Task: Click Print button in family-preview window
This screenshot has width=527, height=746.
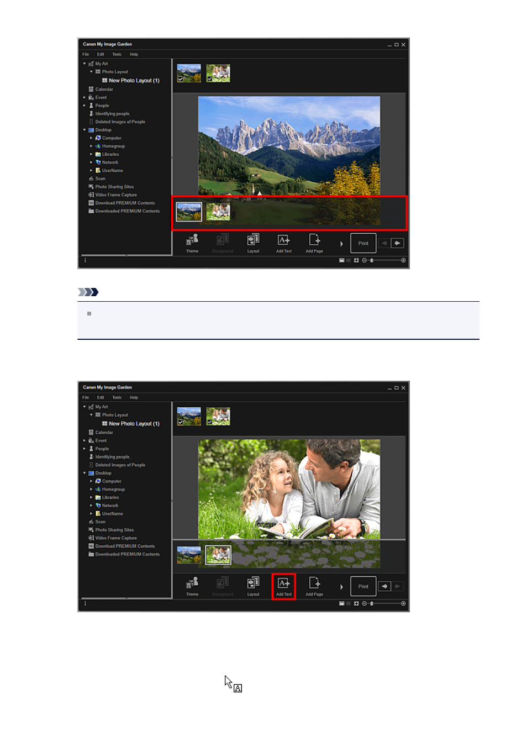Action: pyautogui.click(x=363, y=586)
